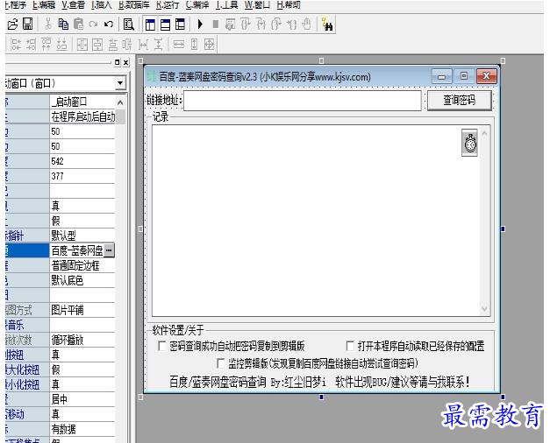
Task: Open the '启动窗口（窗口）' component dropdown
Action: point(120,83)
